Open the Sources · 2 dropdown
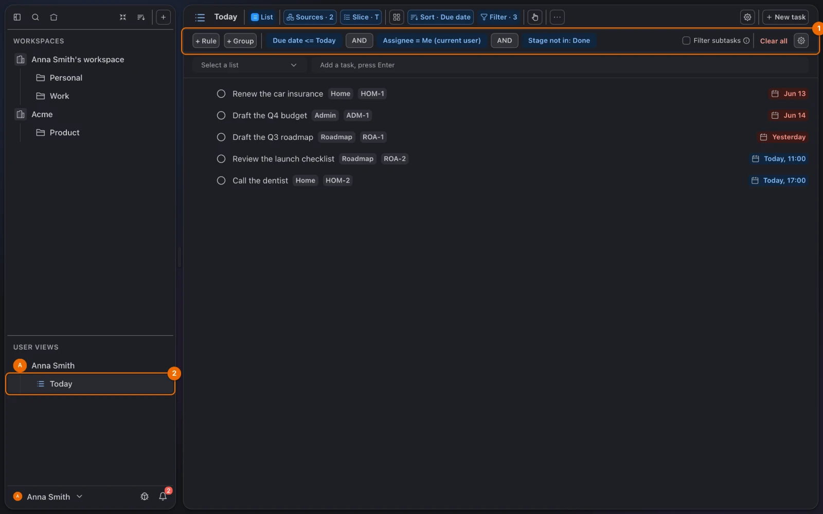Screen dimensions: 823x514 point(310,17)
